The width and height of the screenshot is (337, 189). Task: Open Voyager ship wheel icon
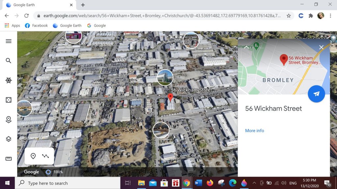(9, 80)
